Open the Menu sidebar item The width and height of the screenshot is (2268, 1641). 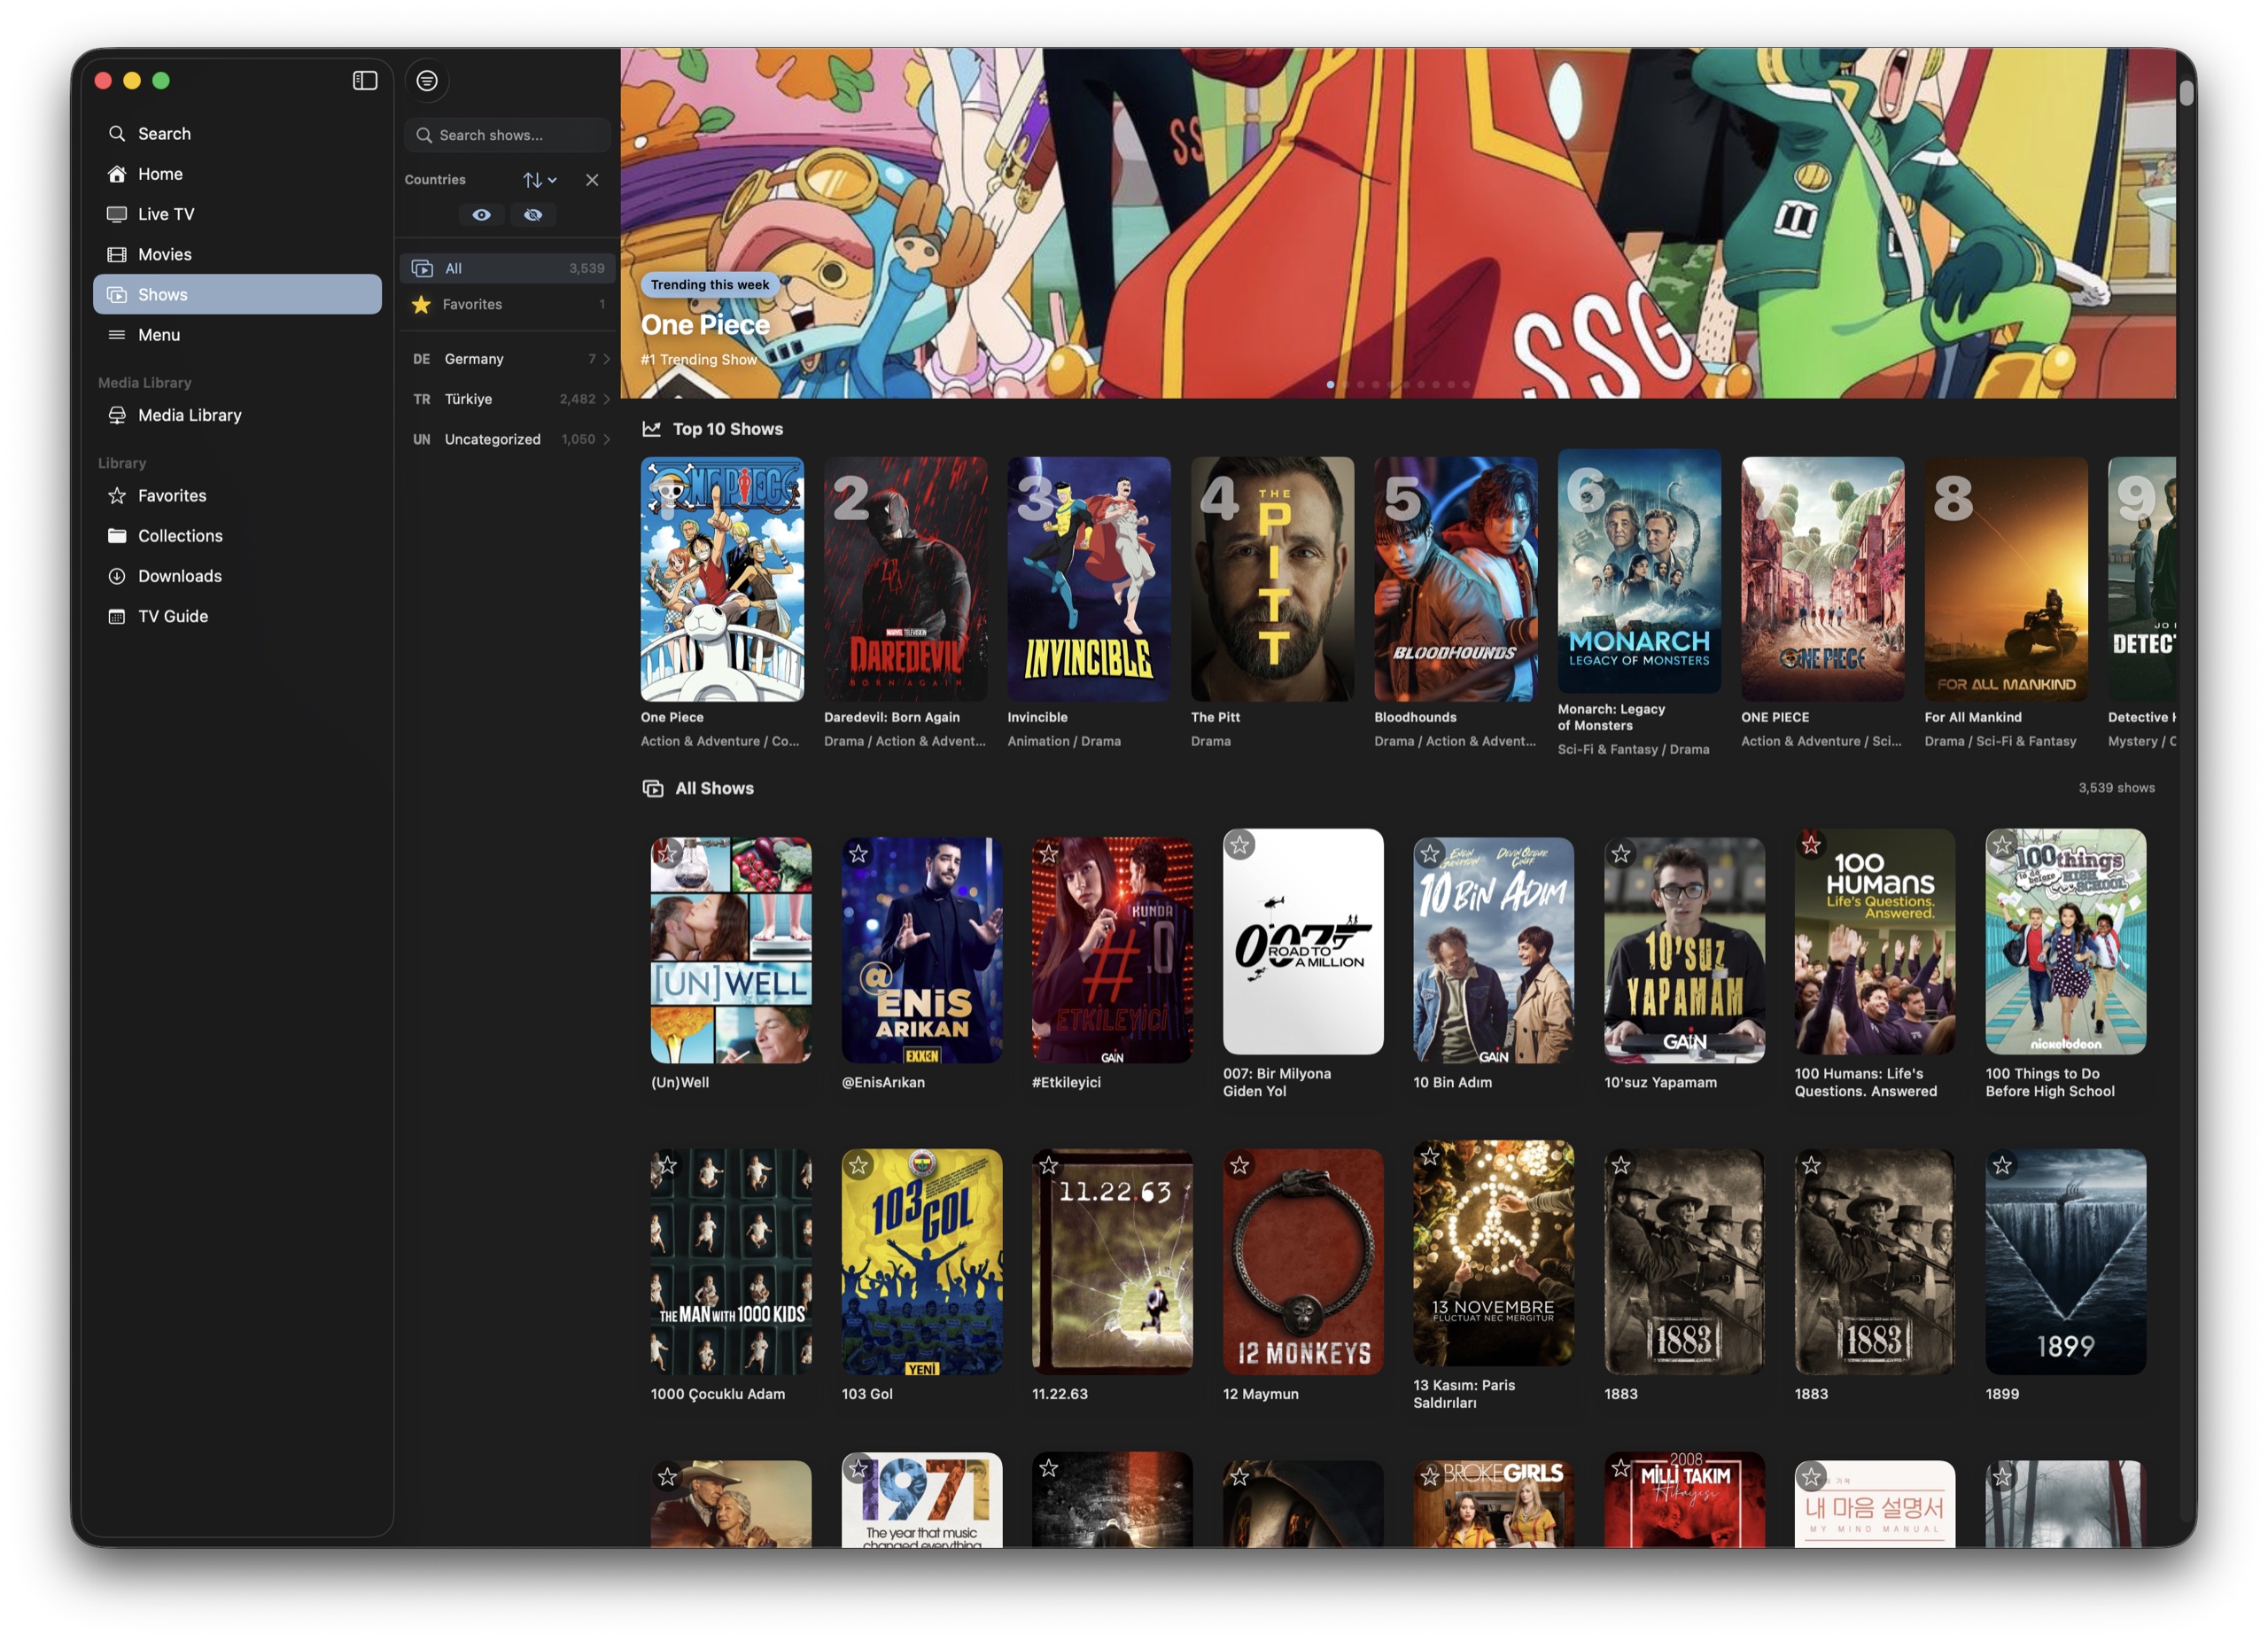tap(237, 335)
